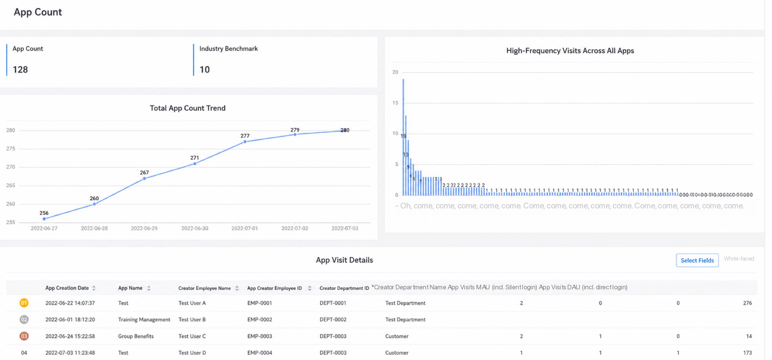Click the gray rank 02 badge
The height and width of the screenshot is (360, 772).
(24, 319)
